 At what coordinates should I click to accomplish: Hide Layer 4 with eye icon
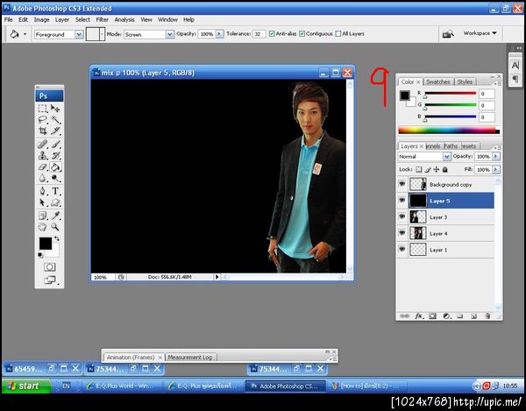[x=402, y=233]
